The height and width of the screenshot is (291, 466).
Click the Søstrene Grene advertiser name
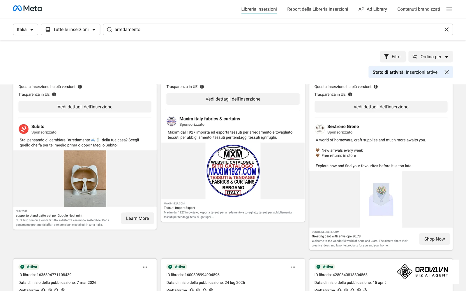(x=343, y=127)
